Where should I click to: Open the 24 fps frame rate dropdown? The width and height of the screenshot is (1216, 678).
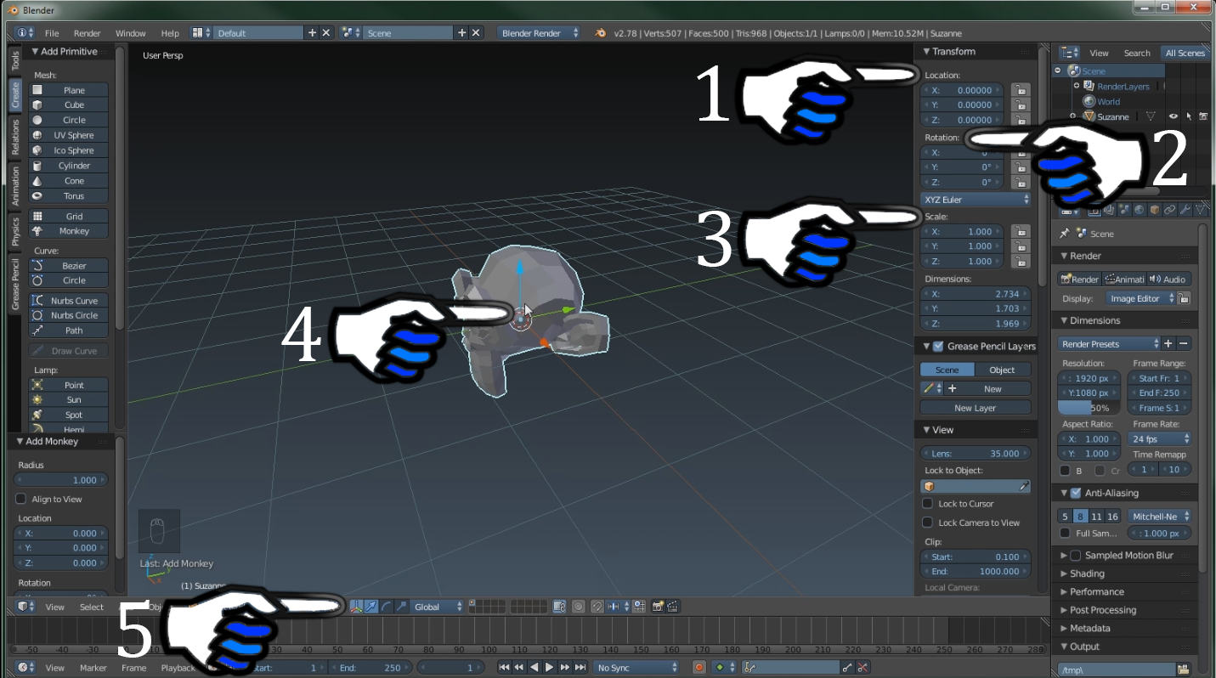point(1161,439)
